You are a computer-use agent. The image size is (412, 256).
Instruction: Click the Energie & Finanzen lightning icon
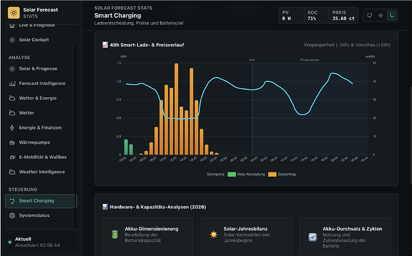pyautogui.click(x=12, y=128)
